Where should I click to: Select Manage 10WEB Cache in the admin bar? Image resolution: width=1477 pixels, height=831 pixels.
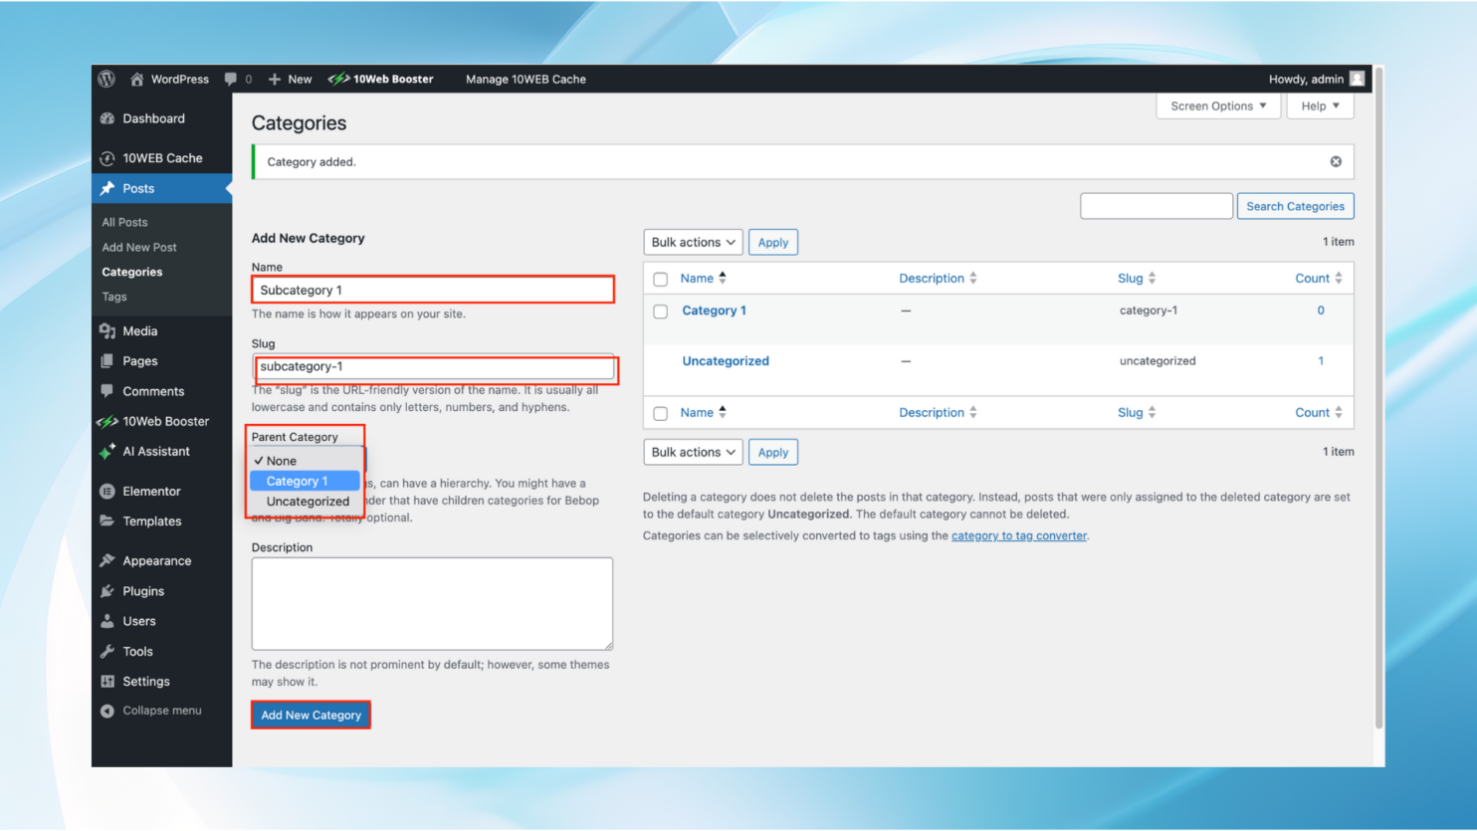[x=526, y=79]
